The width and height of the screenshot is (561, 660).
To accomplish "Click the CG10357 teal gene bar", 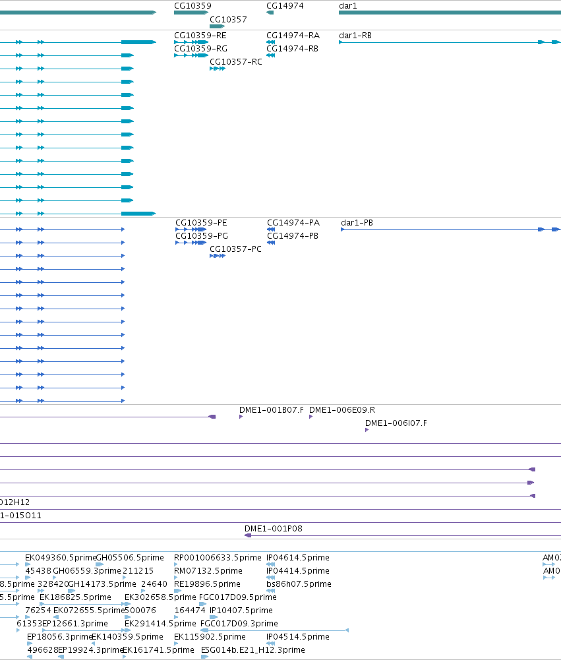I will pos(217,26).
